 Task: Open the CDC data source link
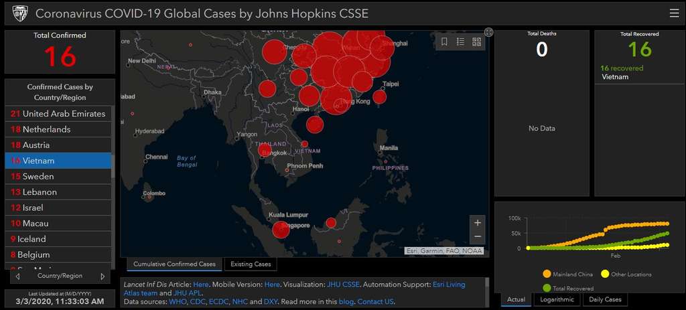click(198, 302)
